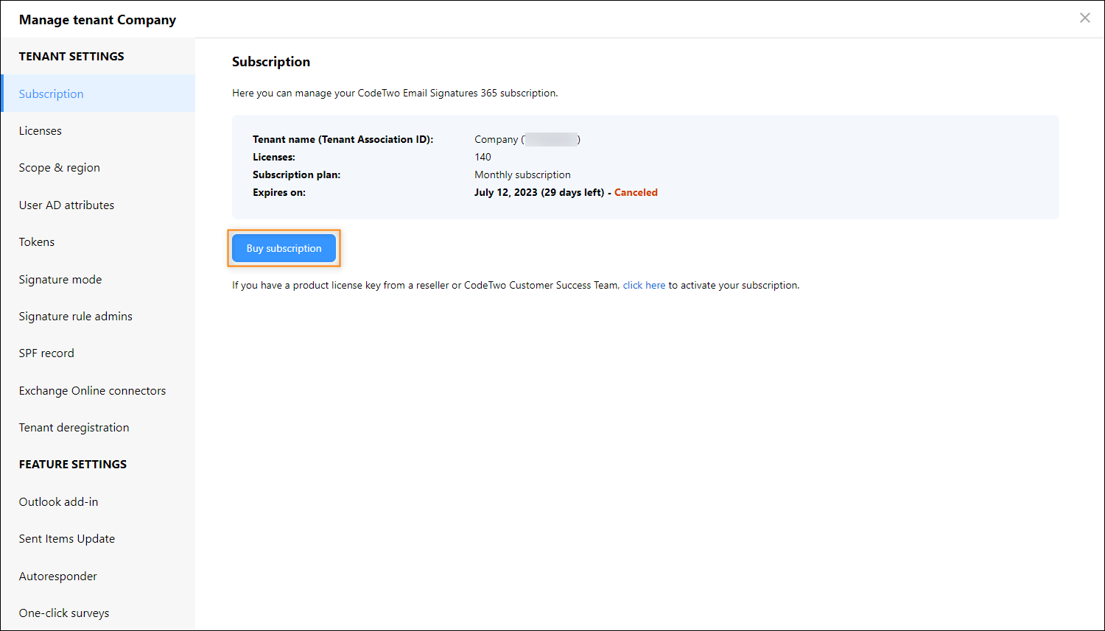Open Autoresponder settings
Viewport: 1105px width, 631px height.
click(98, 576)
